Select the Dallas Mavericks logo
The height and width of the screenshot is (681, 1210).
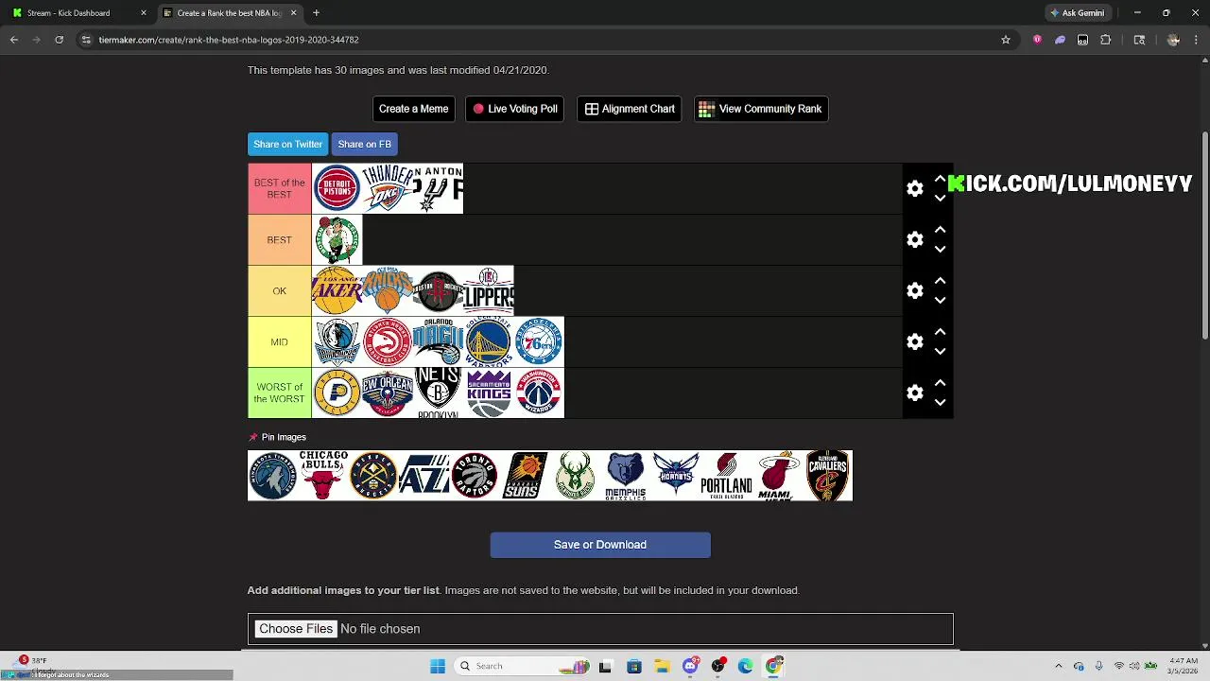click(x=337, y=341)
